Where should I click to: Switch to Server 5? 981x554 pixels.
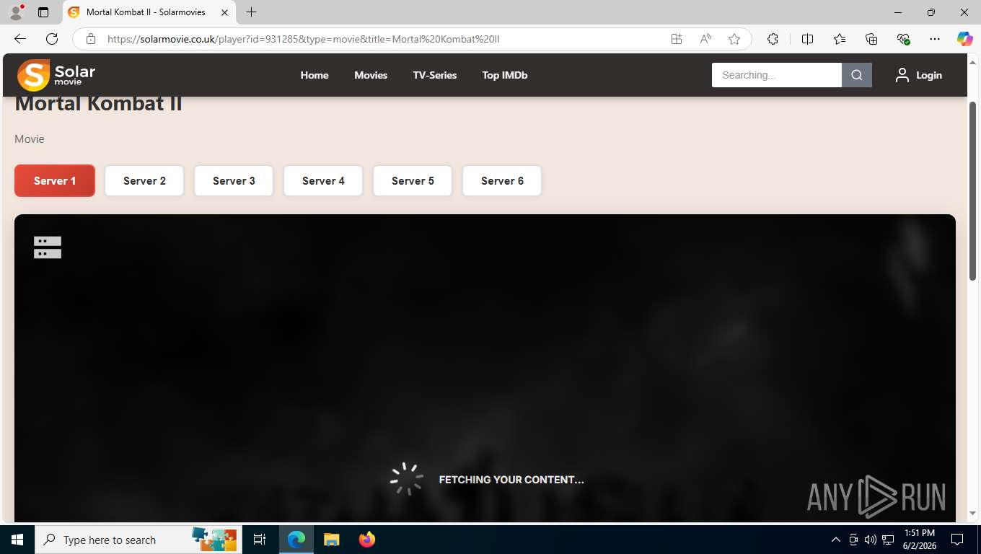413,180
